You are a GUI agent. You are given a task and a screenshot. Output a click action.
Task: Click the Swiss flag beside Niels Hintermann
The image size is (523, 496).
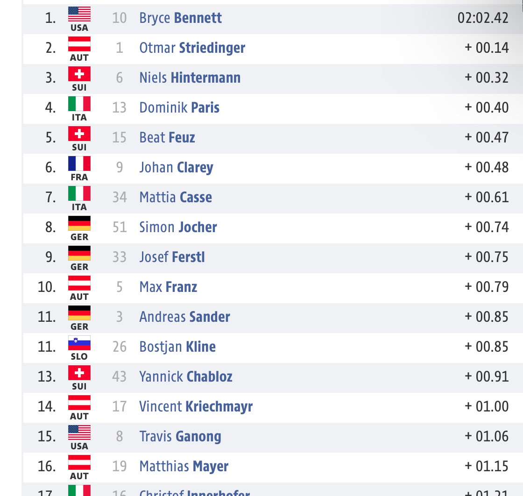79,74
